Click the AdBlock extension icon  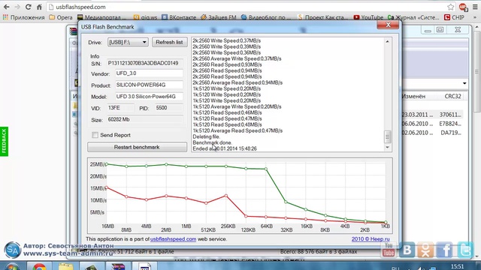coord(463,7)
